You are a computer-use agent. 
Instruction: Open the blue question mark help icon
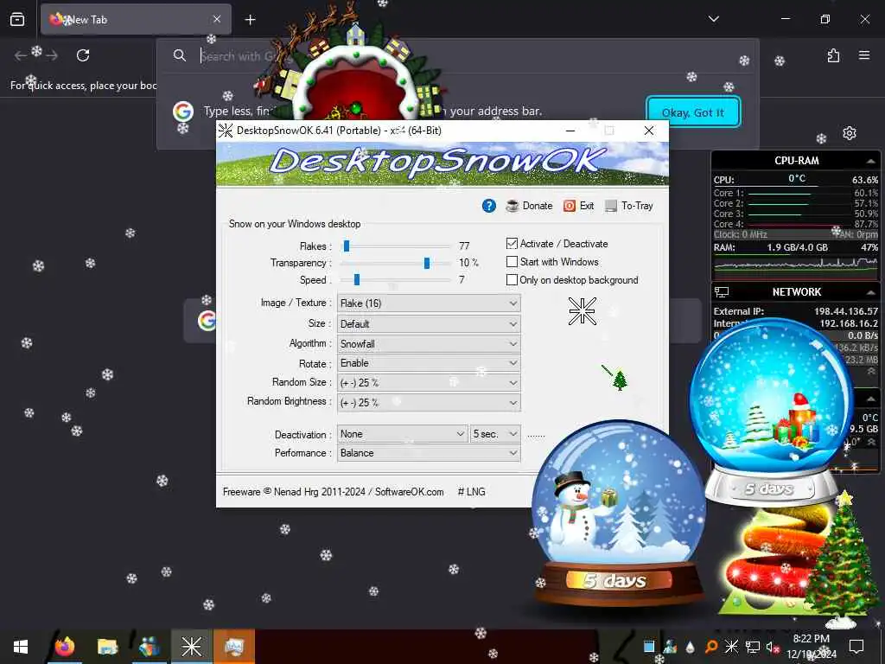pyautogui.click(x=489, y=206)
